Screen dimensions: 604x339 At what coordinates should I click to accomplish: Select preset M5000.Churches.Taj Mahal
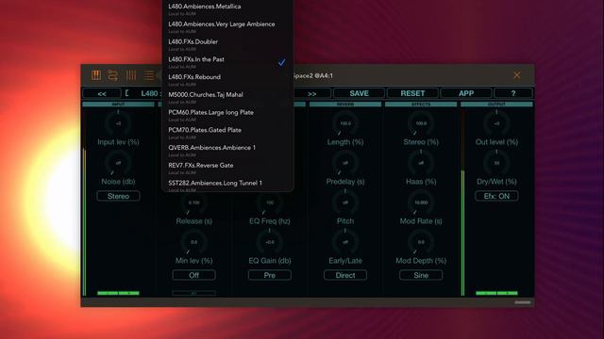point(227,98)
